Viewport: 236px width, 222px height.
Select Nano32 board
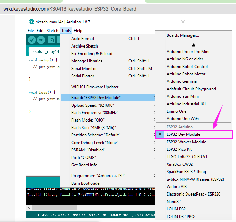click(x=194, y=202)
